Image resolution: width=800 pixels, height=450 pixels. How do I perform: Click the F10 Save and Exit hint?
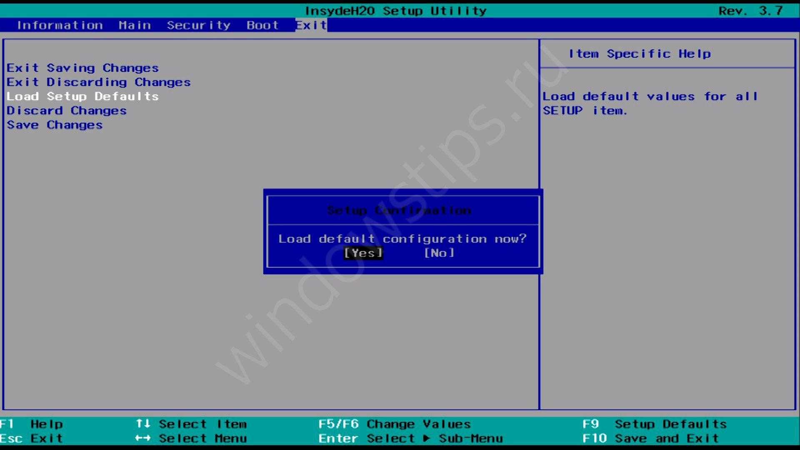coord(650,438)
